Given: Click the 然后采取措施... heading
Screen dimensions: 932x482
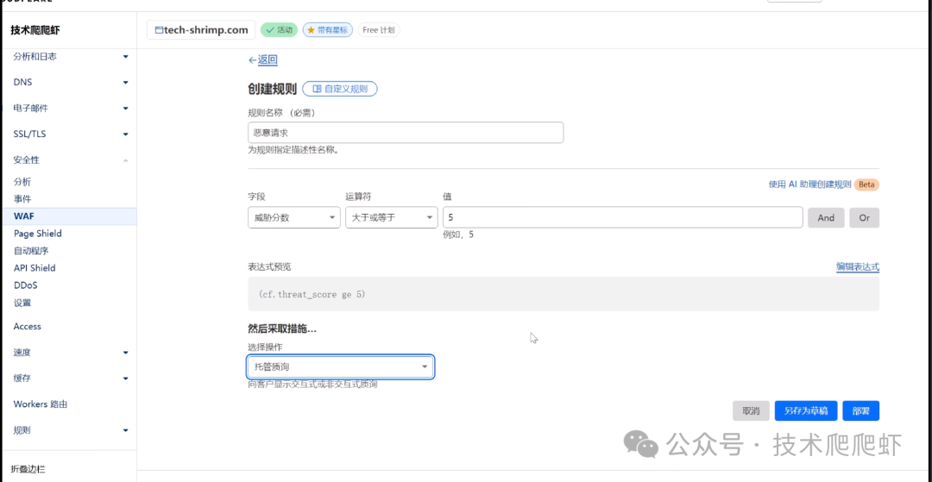Looking at the screenshot, I should pos(281,329).
